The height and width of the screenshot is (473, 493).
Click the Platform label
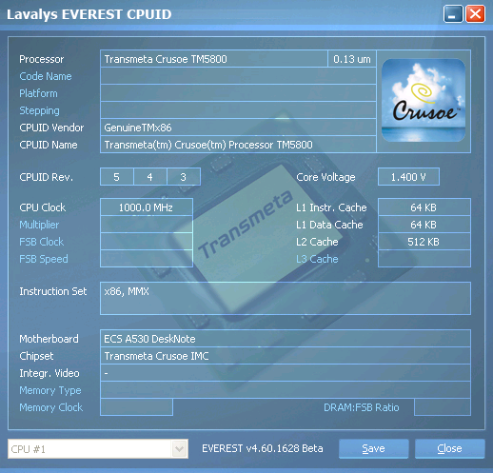[x=38, y=93]
